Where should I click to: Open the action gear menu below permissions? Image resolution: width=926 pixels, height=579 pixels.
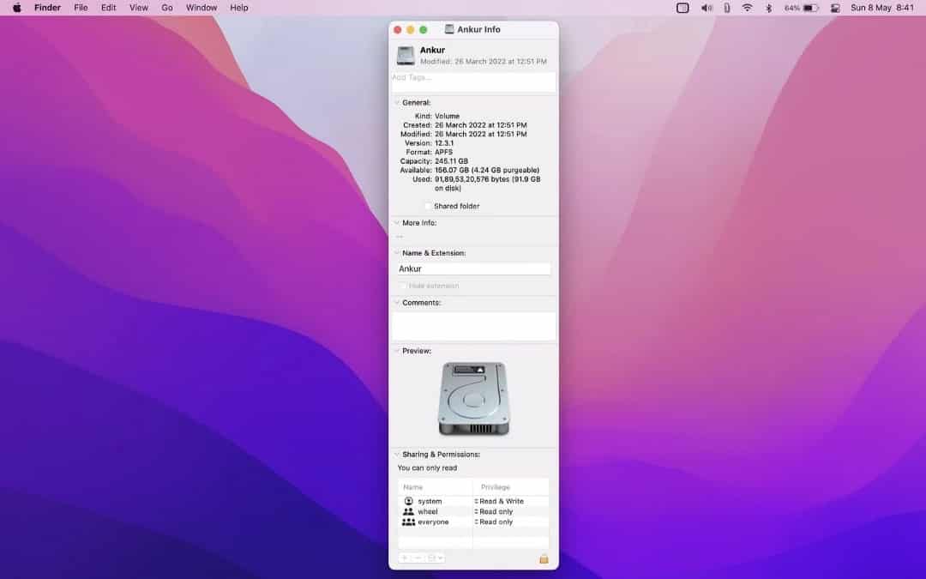436,558
